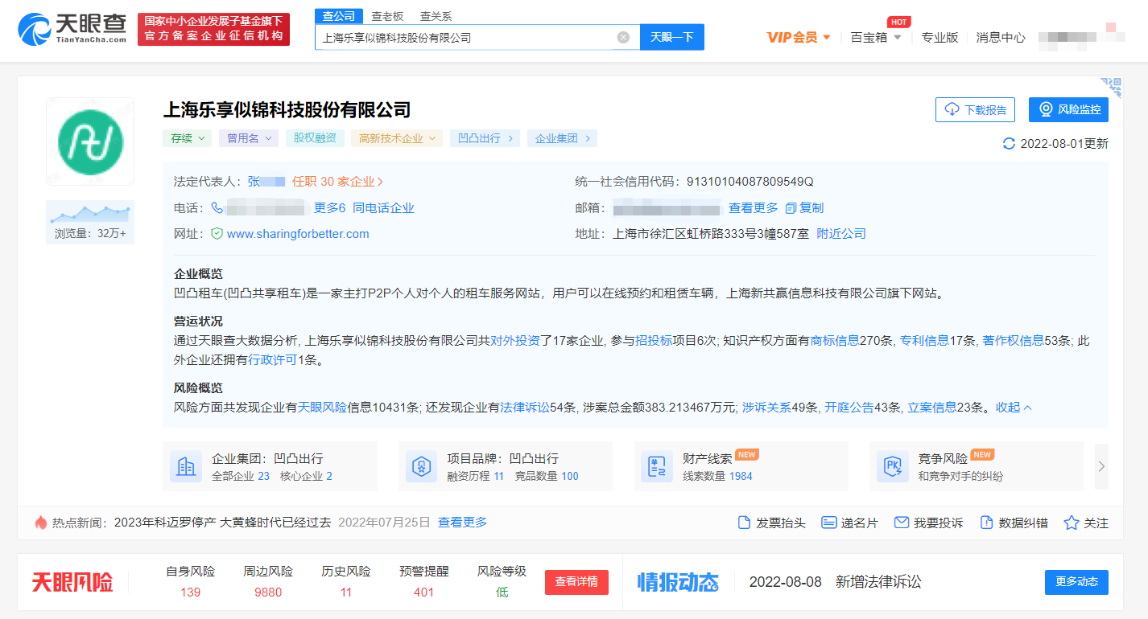The image size is (1148, 619).
Task: Open 专业版 from the top menu
Action: (939, 37)
